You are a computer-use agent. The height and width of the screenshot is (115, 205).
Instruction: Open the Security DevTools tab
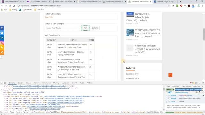point(75,83)
